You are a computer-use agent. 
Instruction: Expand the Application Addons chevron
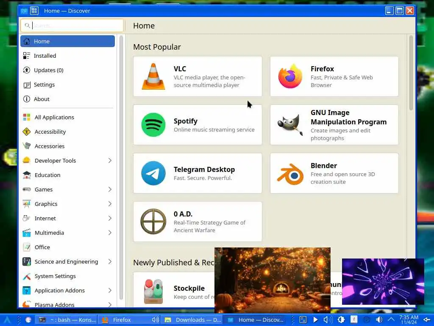pyautogui.click(x=110, y=290)
